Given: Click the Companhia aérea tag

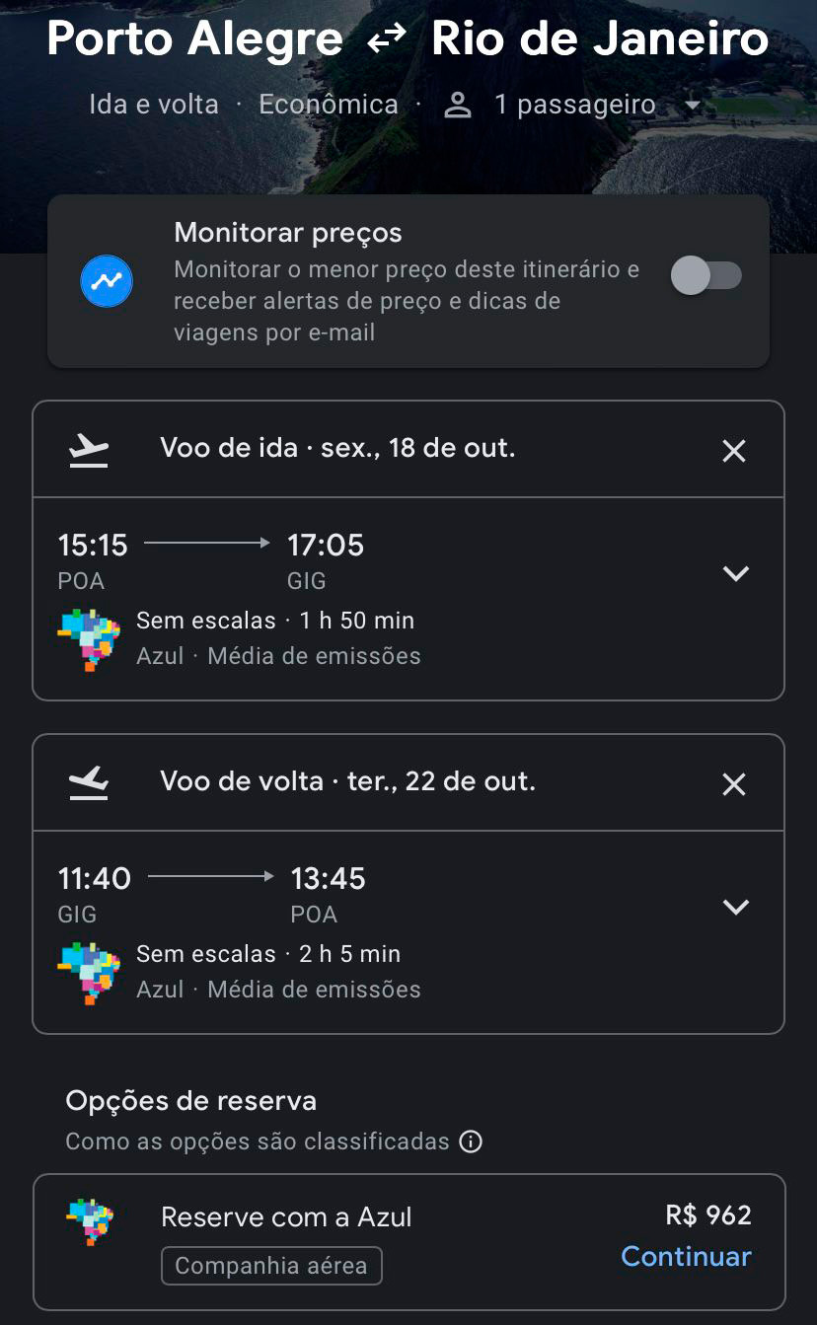Looking at the screenshot, I should pos(271,1266).
